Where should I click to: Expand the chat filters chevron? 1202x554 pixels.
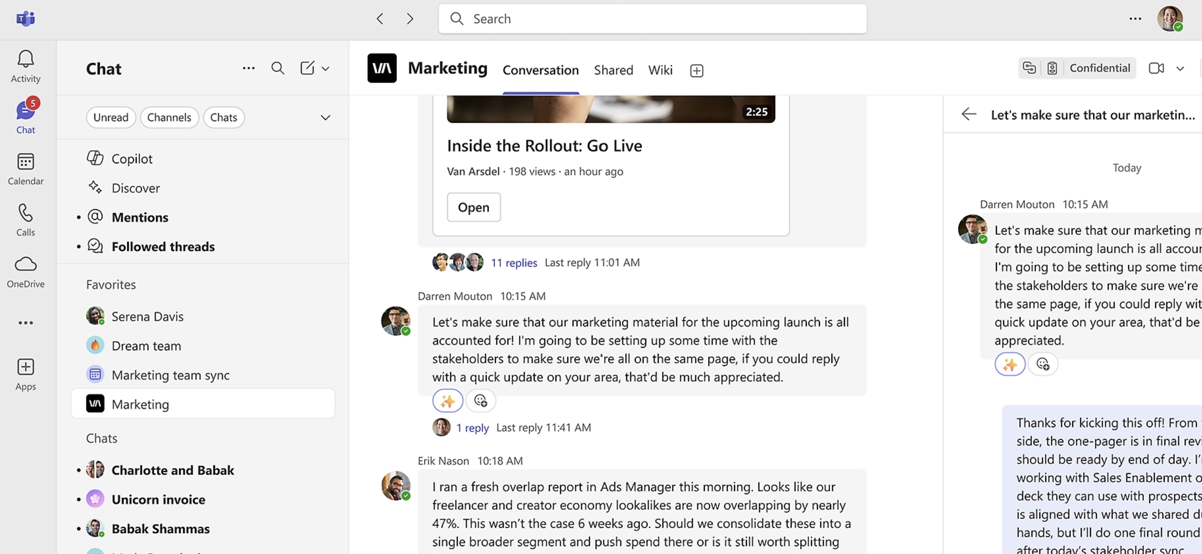point(325,117)
